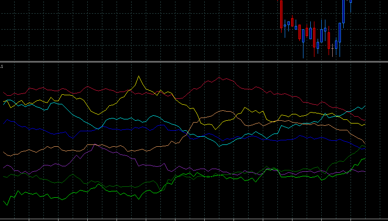Click the small pale pink doji candlestick
Image resolution: width=388 pixels, height=221 pixels.
[x=332, y=49]
